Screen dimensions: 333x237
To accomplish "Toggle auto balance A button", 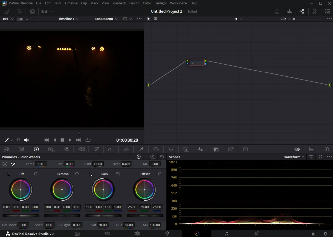I will 5,164.
